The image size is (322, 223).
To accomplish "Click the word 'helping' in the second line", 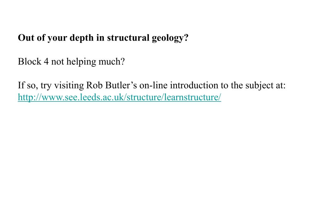I will [81, 61].
